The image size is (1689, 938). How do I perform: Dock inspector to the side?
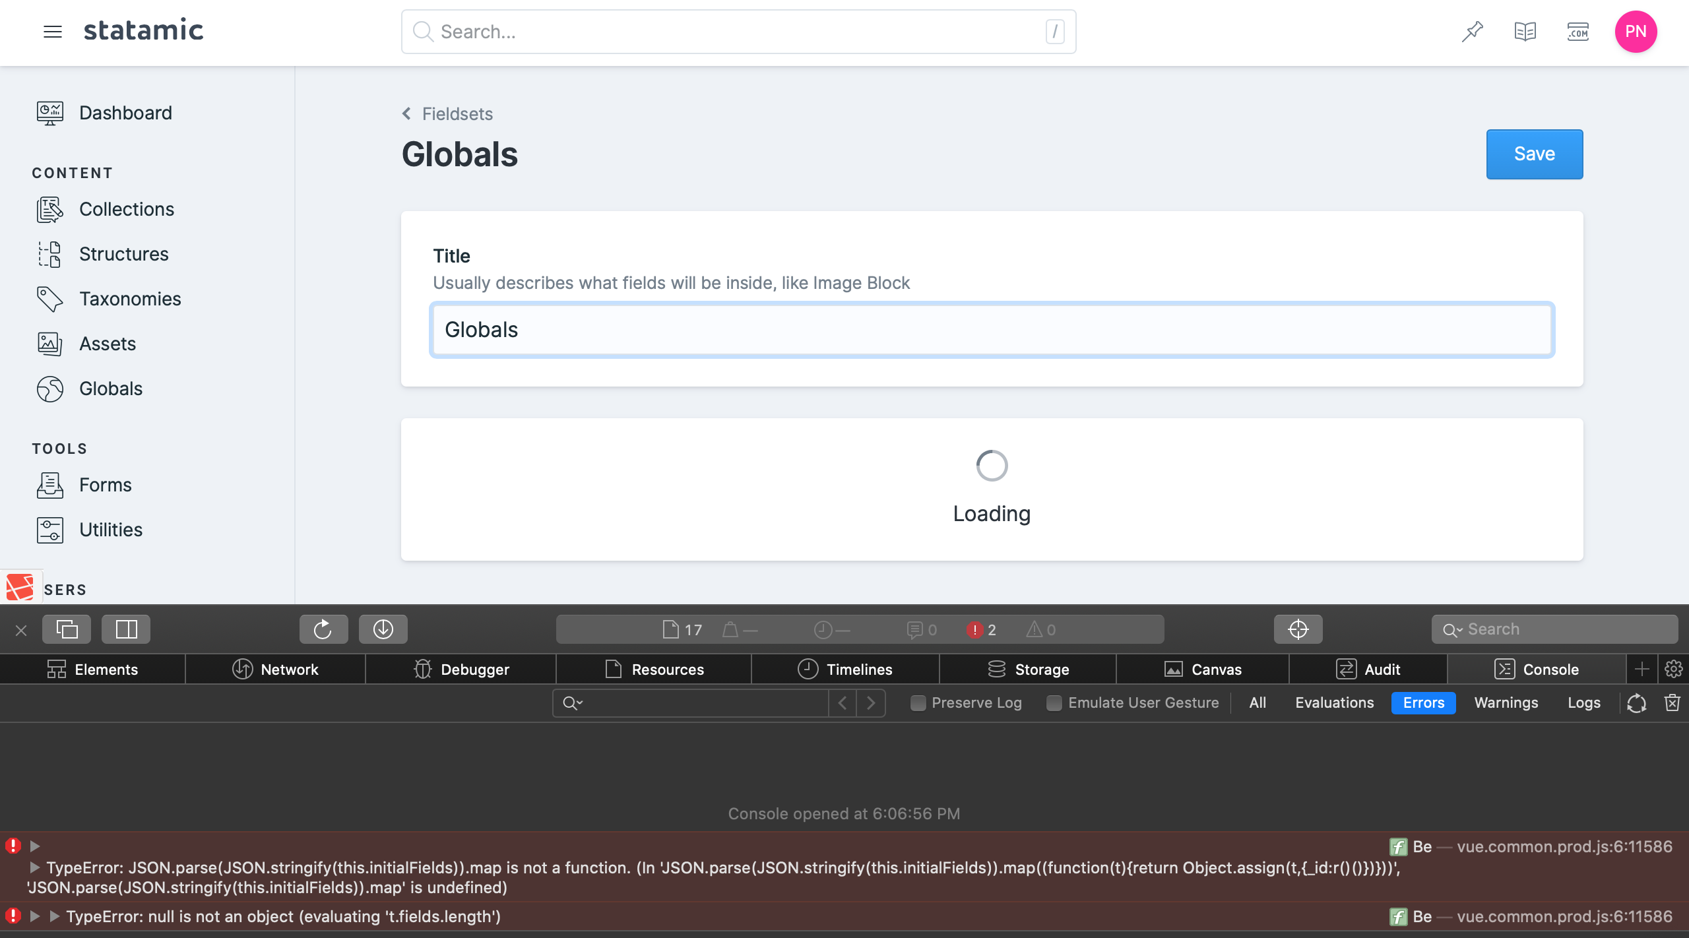click(126, 629)
